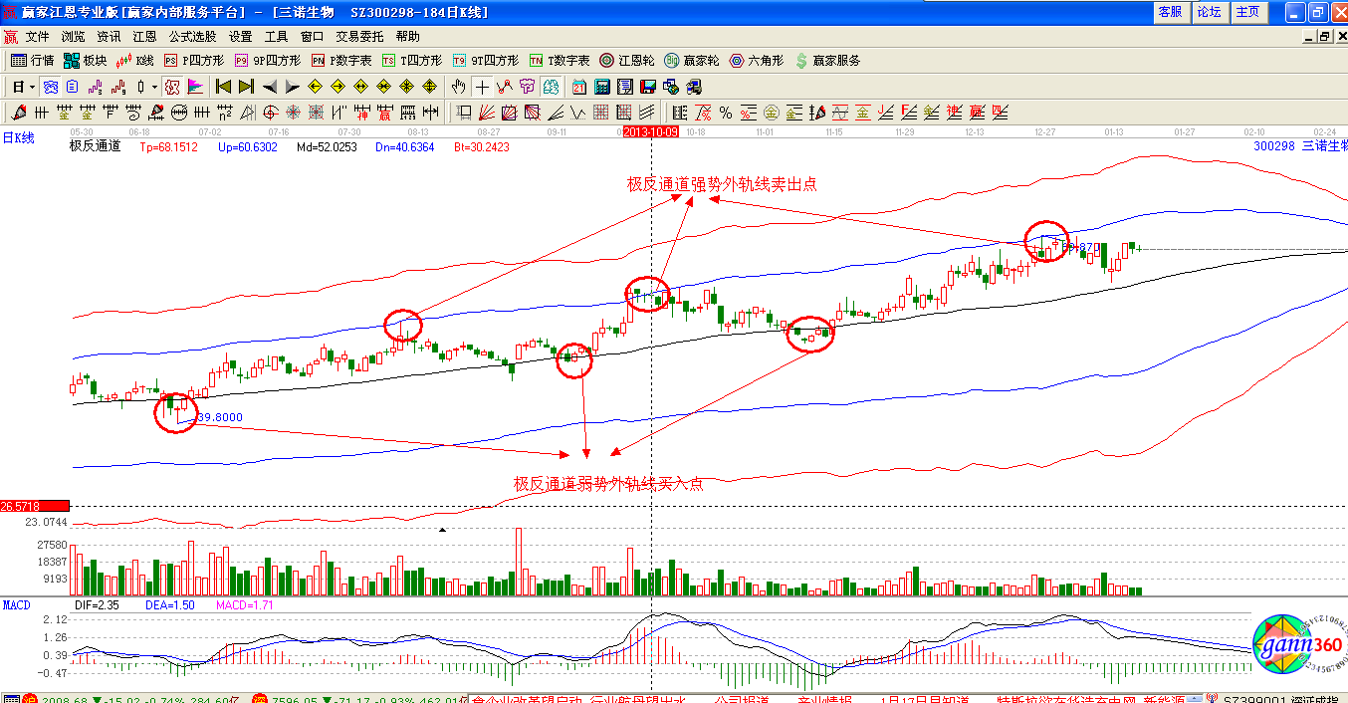The width and height of the screenshot is (1348, 703).
Task: Select the percent (%) drawing tool
Action: (x=726, y=113)
